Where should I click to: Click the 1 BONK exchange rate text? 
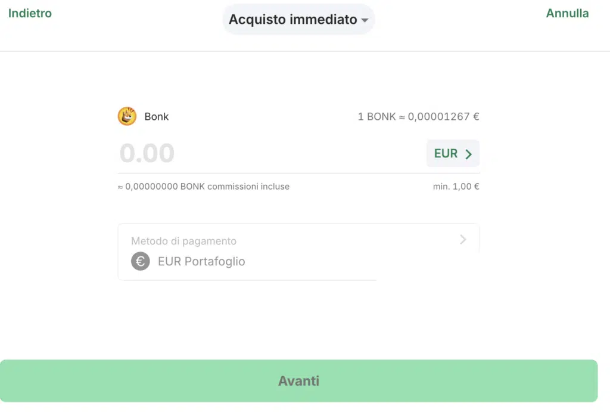coord(418,116)
